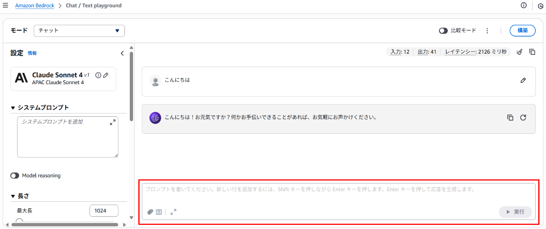The image size is (546, 229).
Task: Click the user avatar icon beside こんにちは
Action: (155, 81)
